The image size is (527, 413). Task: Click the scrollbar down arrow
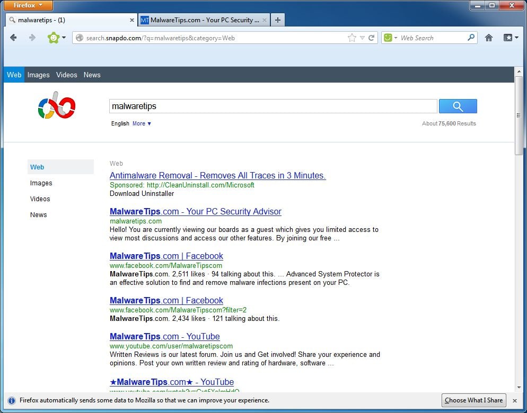(x=519, y=387)
